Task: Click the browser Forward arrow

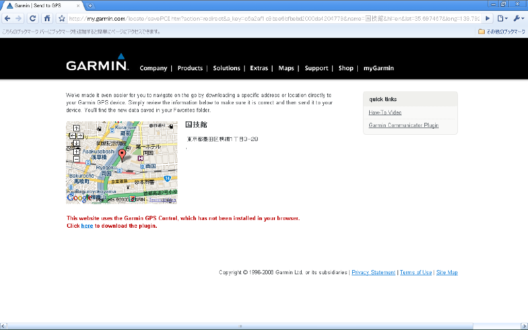Action: (19, 18)
